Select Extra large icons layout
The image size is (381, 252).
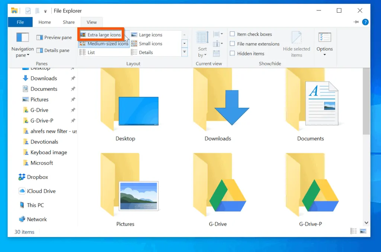pos(100,35)
